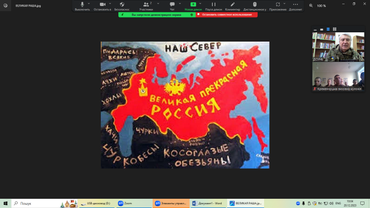Open the Приложения apps button
Screen dimensions: 370x208
point(278,6)
